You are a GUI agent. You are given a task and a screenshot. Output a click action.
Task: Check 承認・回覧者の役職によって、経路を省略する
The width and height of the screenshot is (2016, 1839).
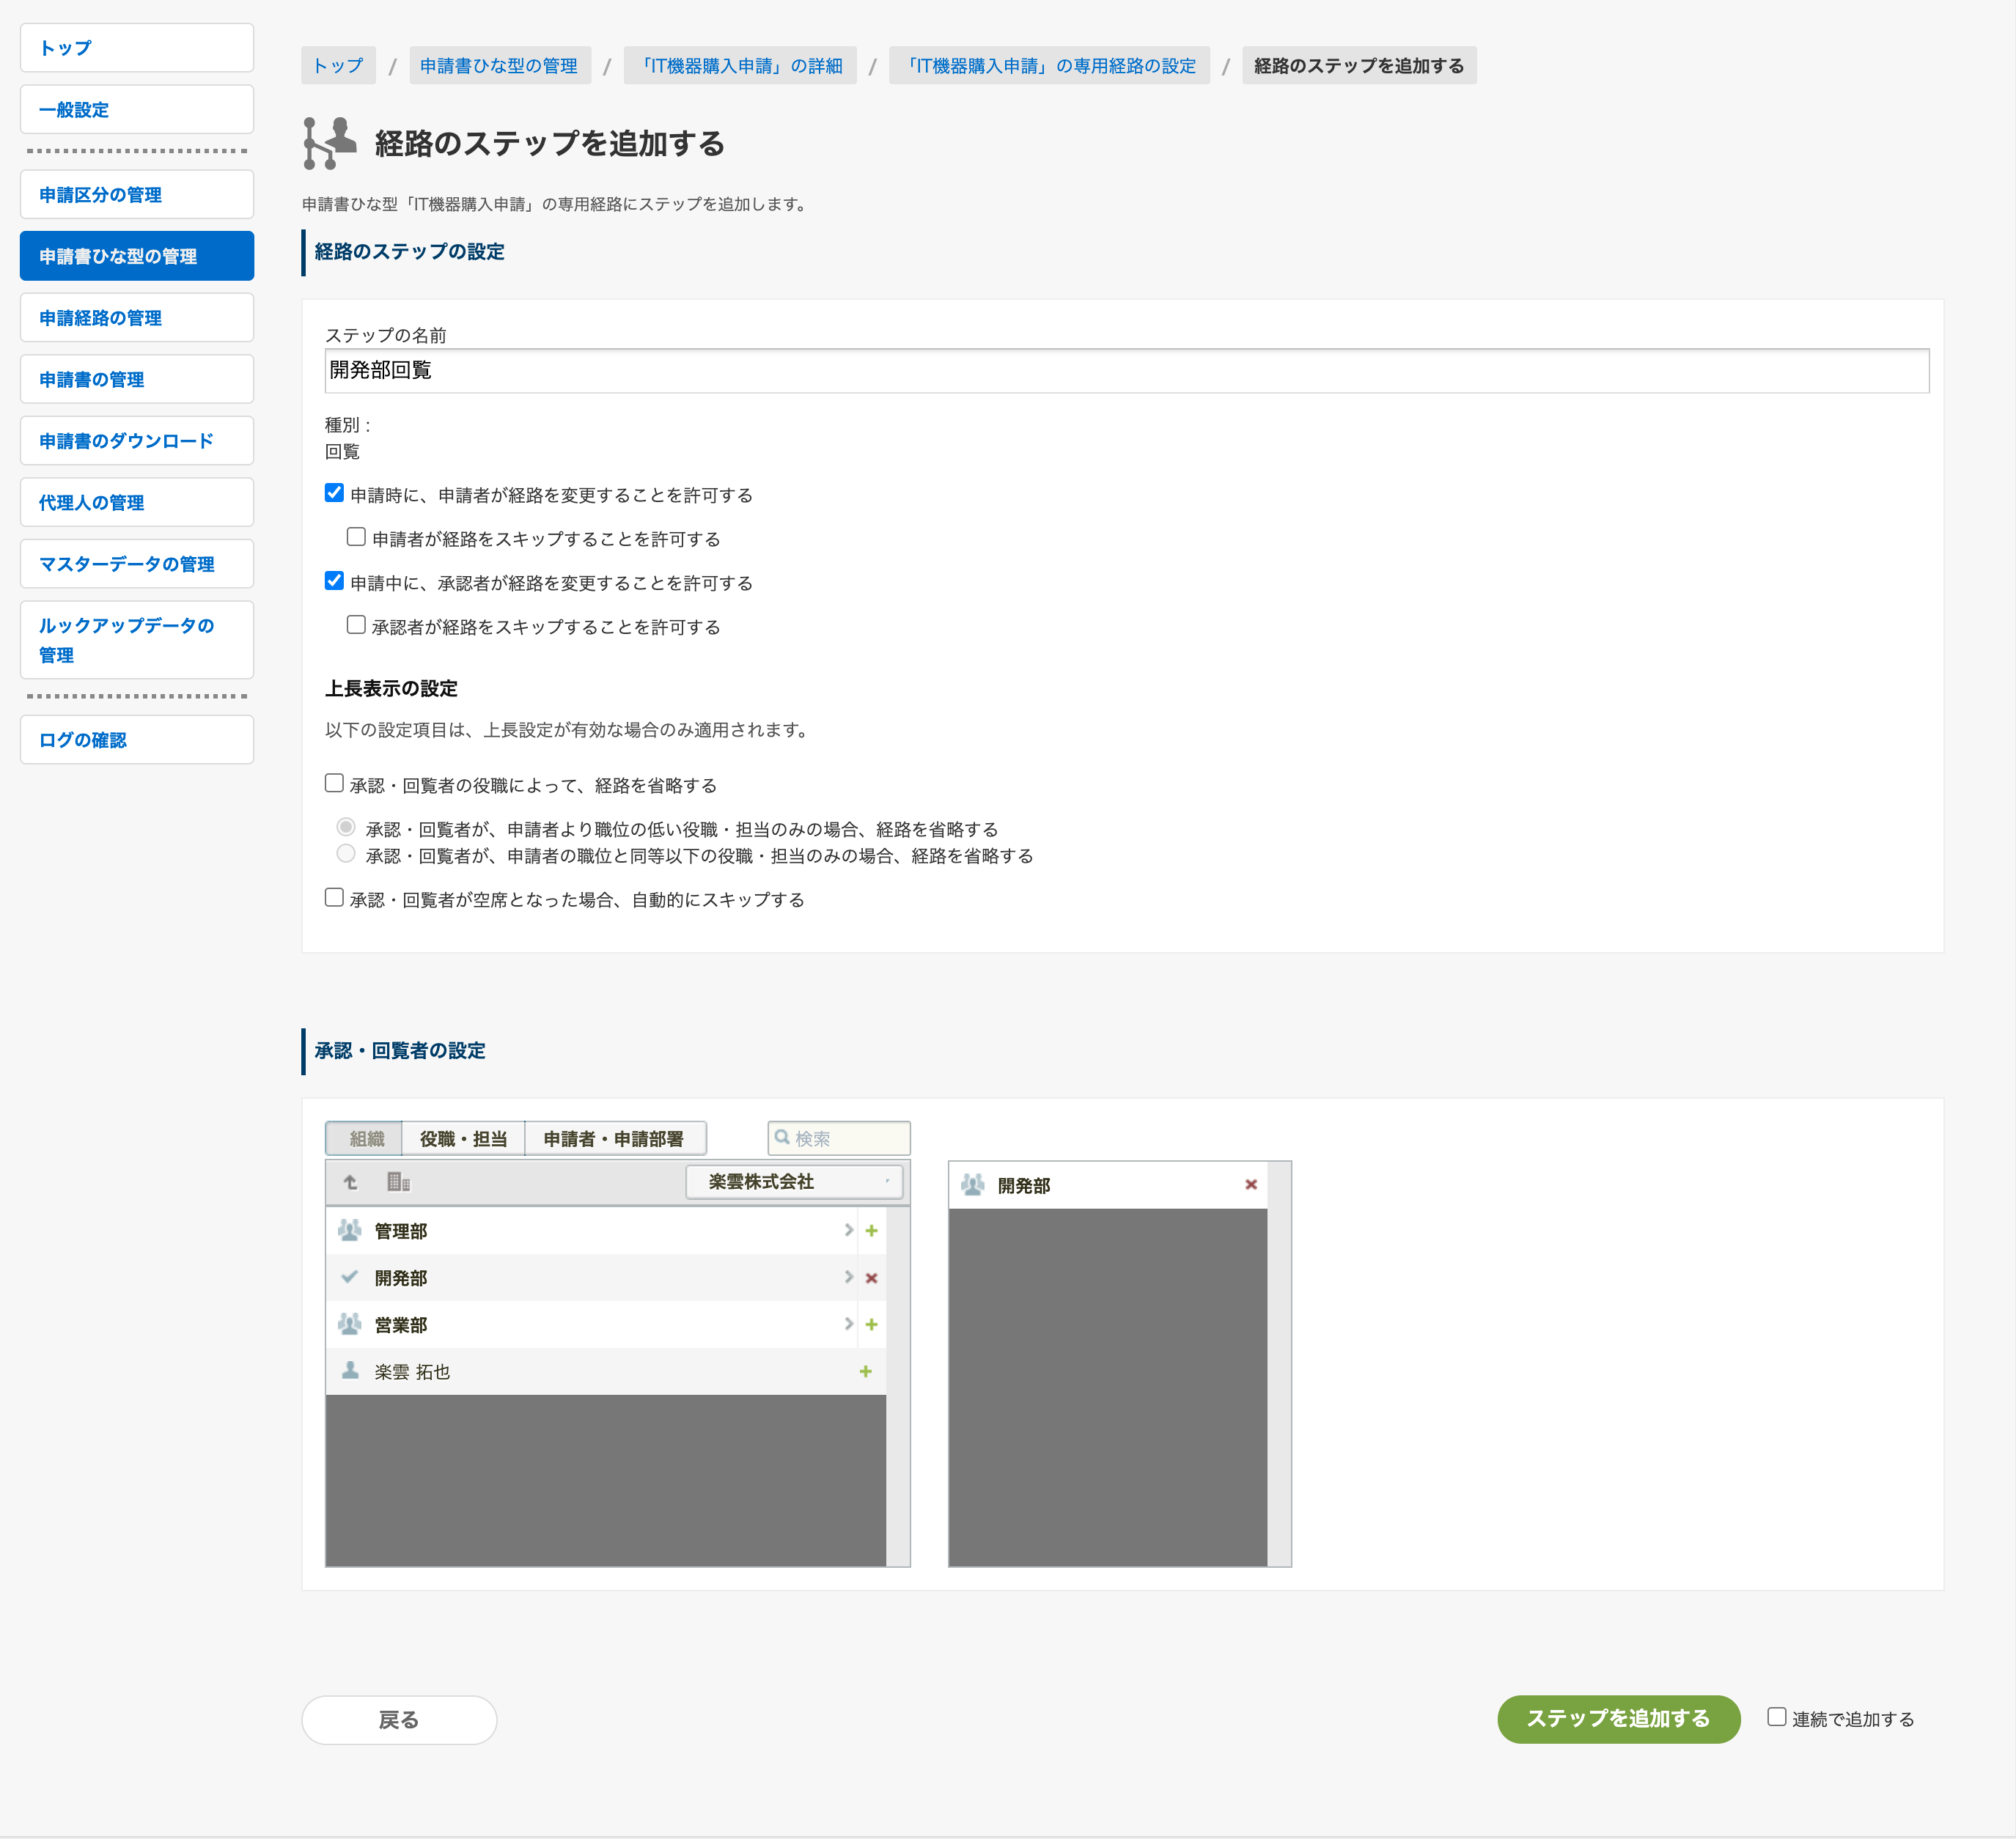click(334, 783)
